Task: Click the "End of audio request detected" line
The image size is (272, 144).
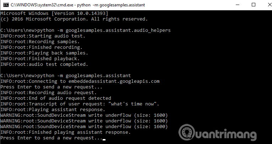Action: (55, 98)
